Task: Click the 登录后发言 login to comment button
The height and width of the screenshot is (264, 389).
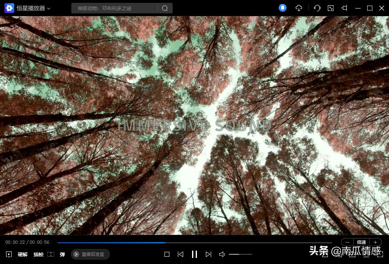Action: pyautogui.click(x=90, y=254)
